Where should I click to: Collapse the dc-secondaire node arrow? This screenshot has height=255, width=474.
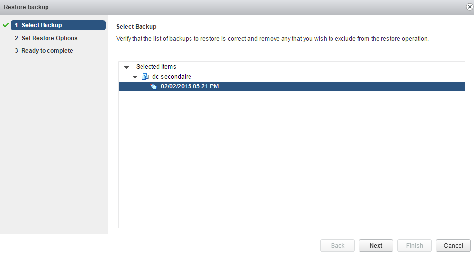click(135, 77)
